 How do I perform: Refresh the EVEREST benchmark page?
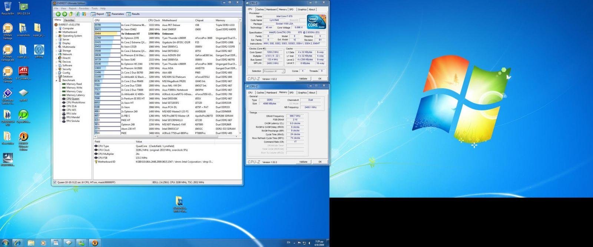(77, 14)
